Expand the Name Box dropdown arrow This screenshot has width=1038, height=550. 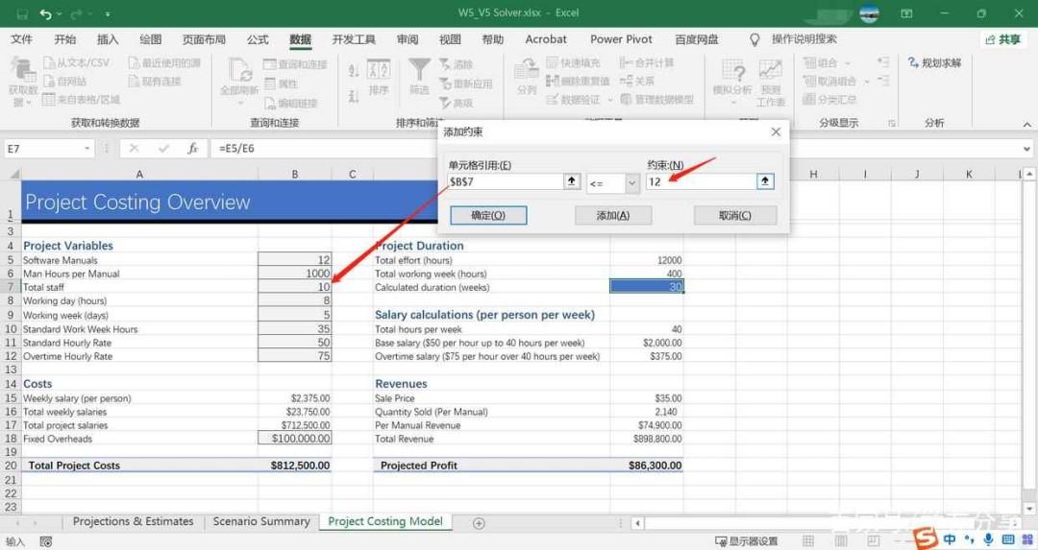point(87,149)
